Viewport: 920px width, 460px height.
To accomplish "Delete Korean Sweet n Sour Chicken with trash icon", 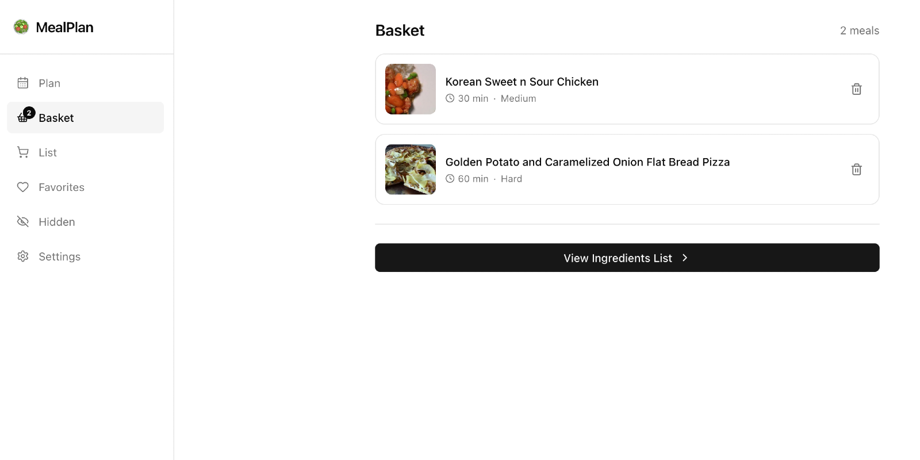I will point(857,89).
